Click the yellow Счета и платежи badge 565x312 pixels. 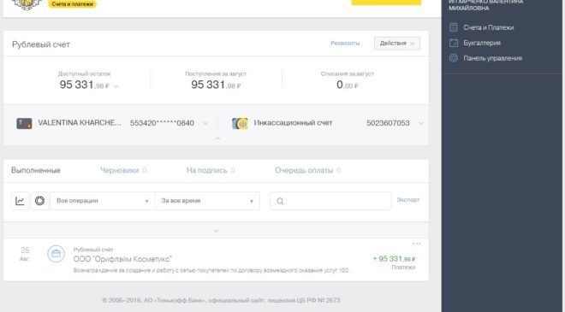click(72, 4)
